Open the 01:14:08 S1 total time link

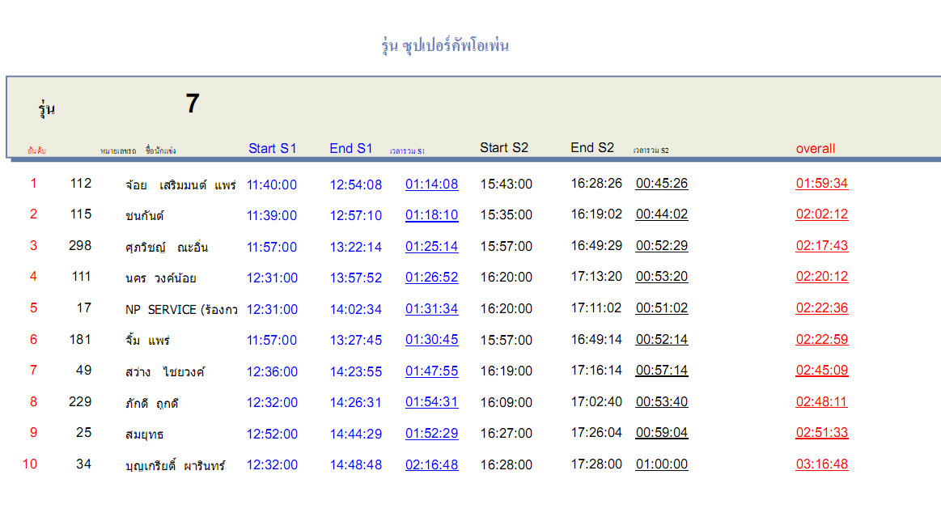[431, 184]
